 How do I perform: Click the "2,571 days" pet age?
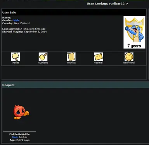click(23, 140)
